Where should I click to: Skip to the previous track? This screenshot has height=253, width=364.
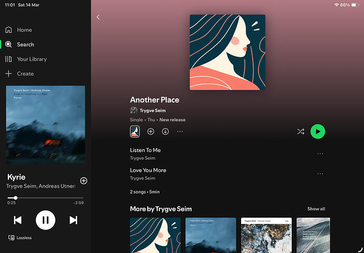point(17,220)
